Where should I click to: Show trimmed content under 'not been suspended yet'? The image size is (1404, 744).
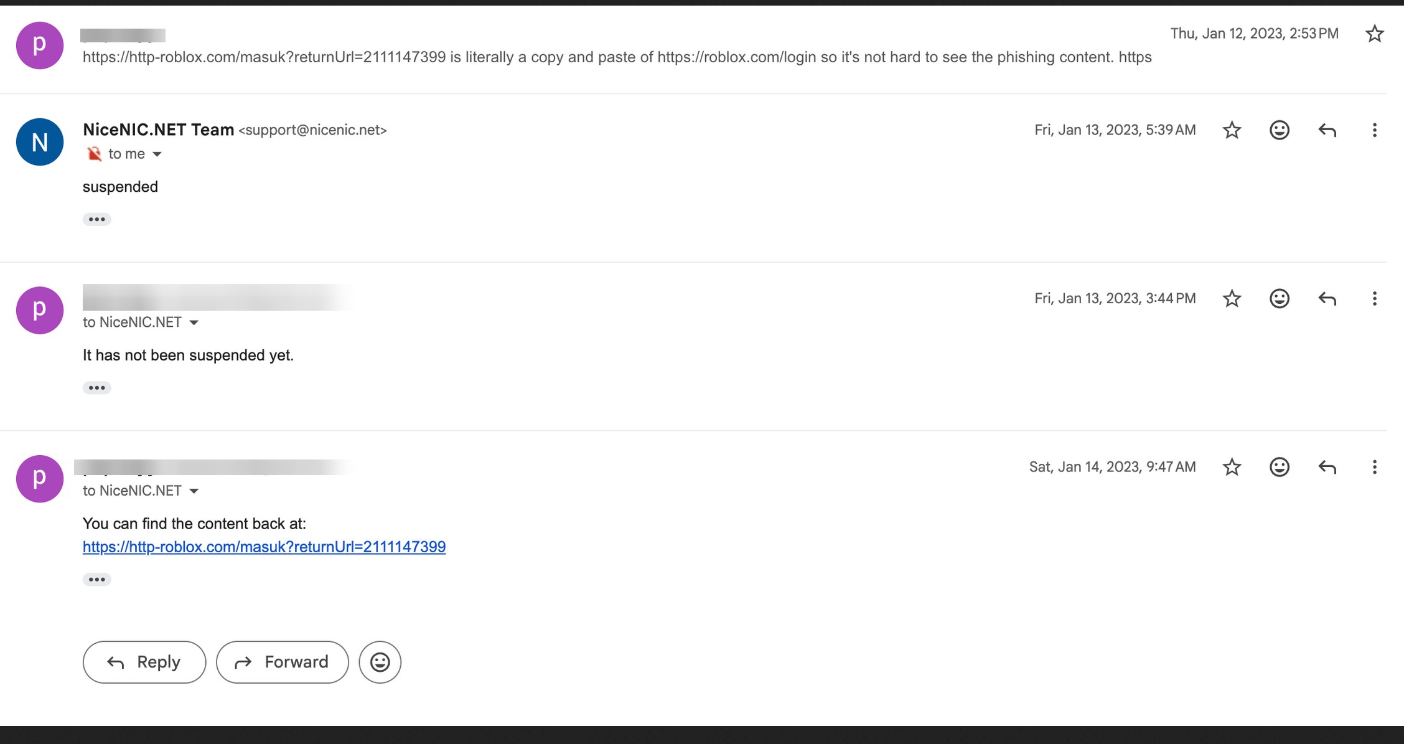96,388
